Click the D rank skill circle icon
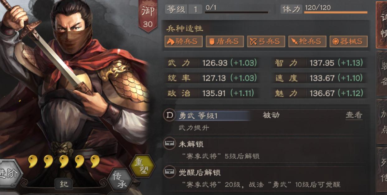Viewport: 387px width, 195px height. [170, 116]
